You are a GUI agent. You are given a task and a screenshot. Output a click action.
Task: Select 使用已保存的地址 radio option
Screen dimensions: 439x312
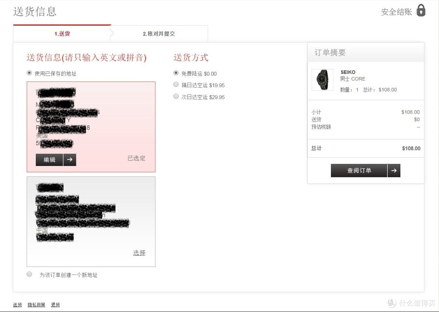pyautogui.click(x=29, y=73)
